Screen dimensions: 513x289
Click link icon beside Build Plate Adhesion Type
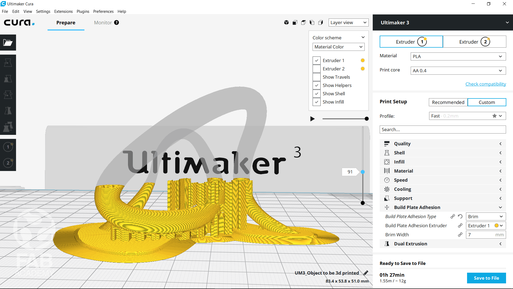453,216
